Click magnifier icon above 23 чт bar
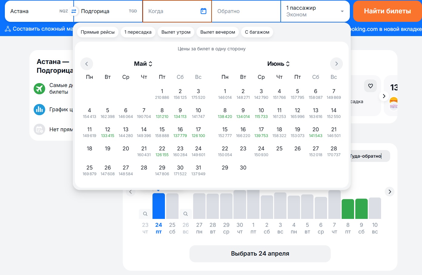This screenshot has height=275, width=422. pos(145,214)
